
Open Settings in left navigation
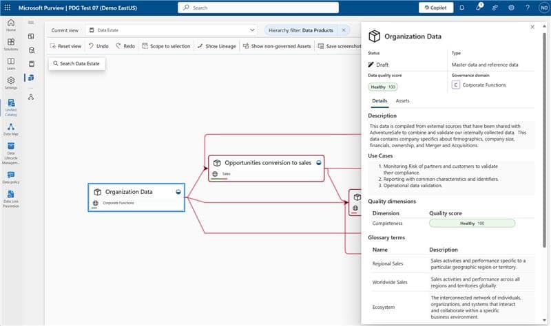(x=11, y=83)
